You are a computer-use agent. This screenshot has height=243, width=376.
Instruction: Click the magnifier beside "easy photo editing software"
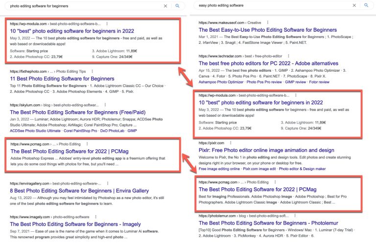point(365,5)
